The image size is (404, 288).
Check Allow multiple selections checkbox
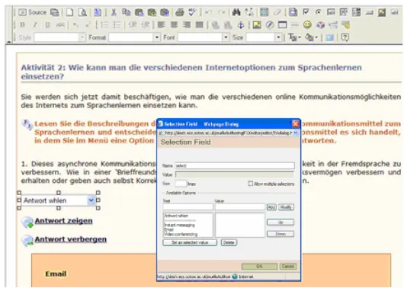click(251, 184)
